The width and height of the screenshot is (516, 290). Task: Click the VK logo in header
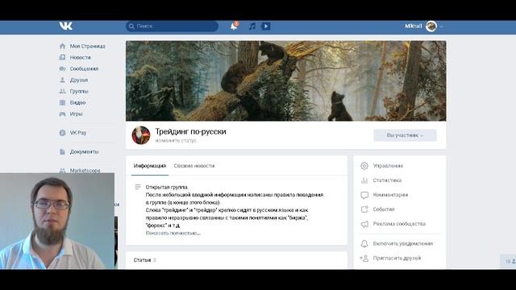[66, 26]
